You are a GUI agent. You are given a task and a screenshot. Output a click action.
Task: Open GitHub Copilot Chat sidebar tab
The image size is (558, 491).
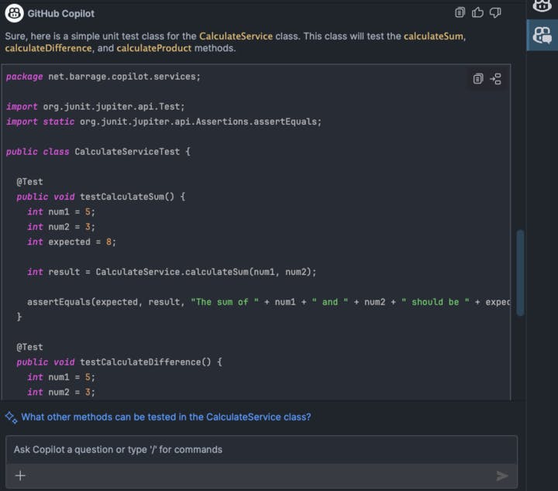coord(542,35)
